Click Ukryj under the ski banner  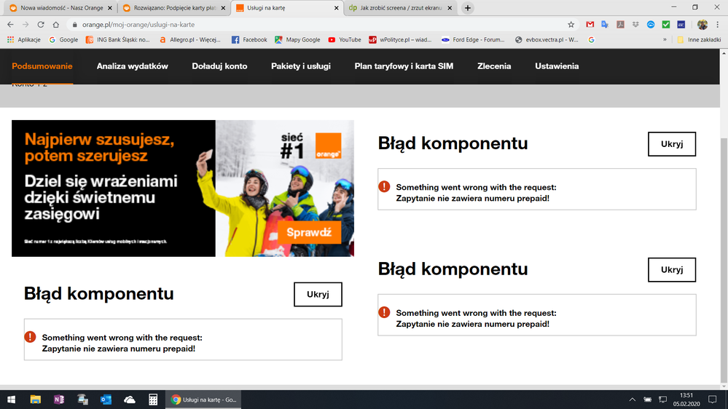point(318,294)
